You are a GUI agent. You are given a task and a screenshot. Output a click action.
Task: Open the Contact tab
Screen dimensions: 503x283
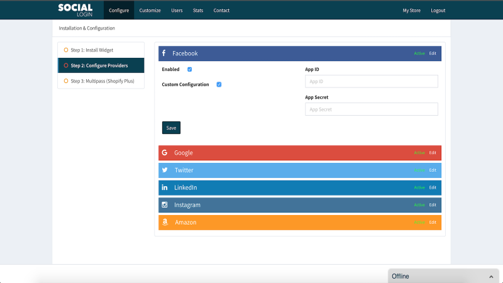[221, 10]
